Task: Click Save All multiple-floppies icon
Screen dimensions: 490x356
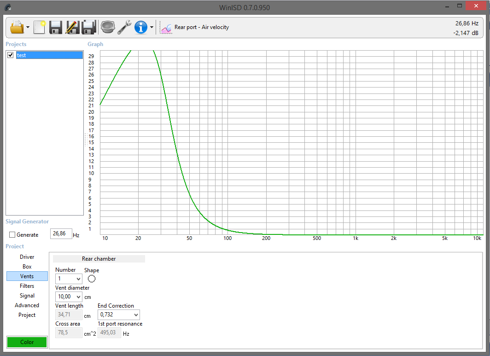Action: pos(89,27)
